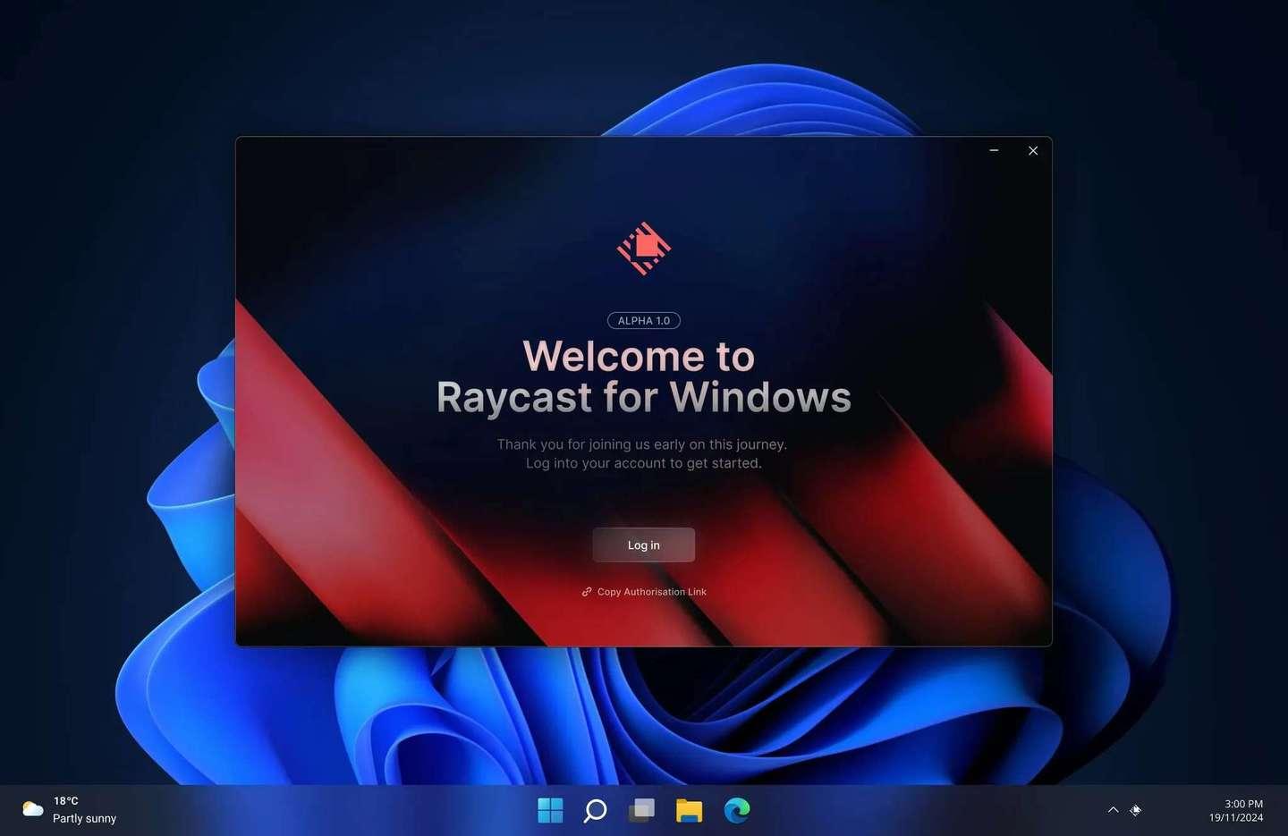Launch Microsoft Edge from the taskbar
1288x836 pixels.
[x=735, y=810]
